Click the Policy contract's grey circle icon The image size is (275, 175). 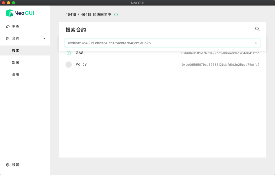coord(68,65)
